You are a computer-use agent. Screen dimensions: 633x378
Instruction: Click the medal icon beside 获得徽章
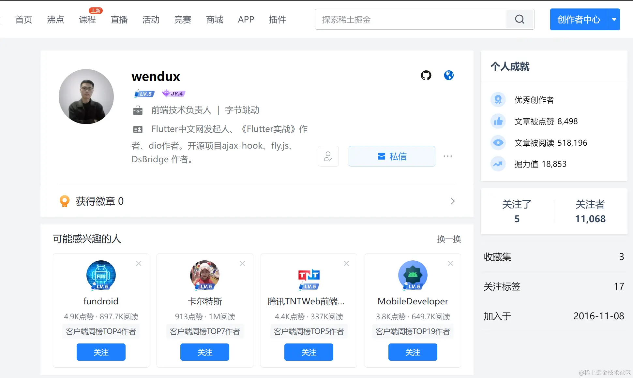point(64,201)
